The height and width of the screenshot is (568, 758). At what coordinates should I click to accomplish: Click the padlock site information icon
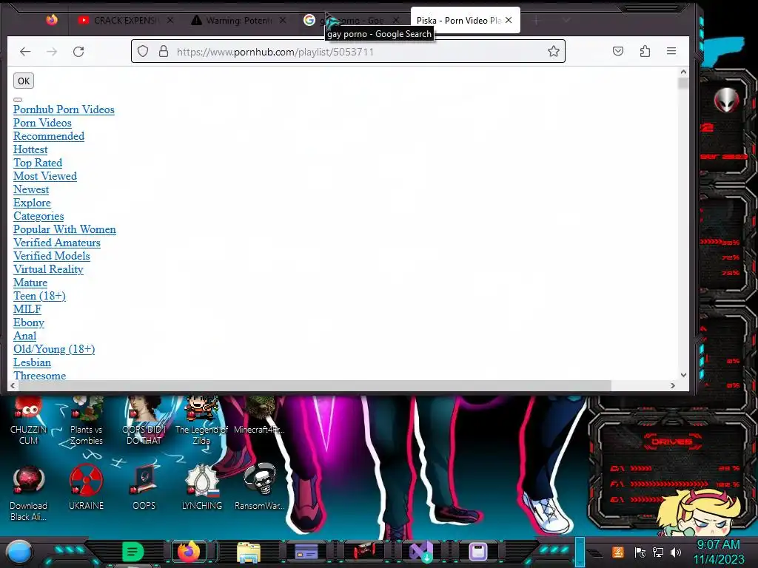164,51
